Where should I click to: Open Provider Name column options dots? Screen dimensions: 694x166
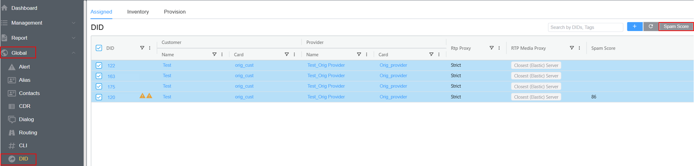click(366, 54)
